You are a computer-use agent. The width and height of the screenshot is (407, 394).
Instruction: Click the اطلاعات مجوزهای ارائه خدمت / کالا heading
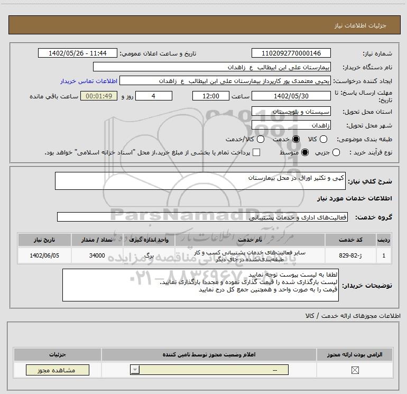tap(353, 316)
